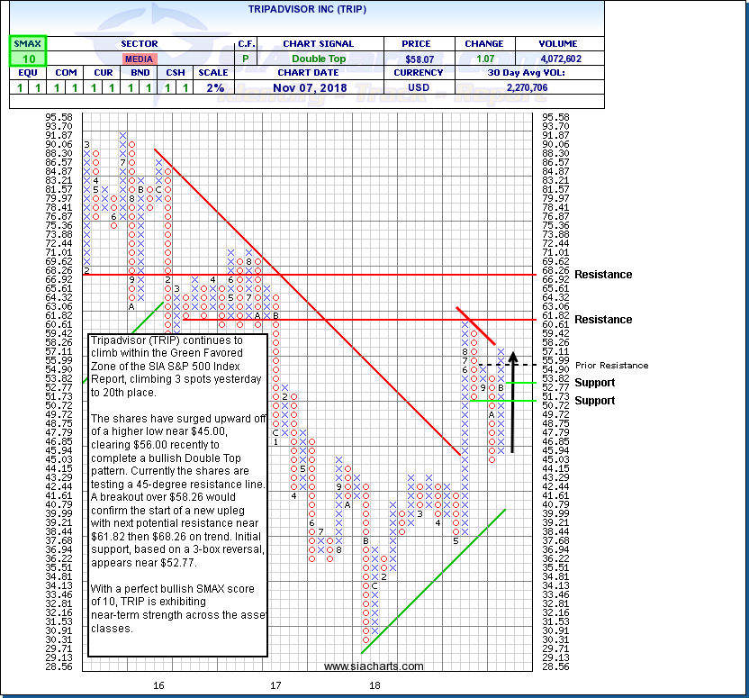This screenshot has width=749, height=698.
Task: Open the www.siacharts.com link
Action: tap(374, 666)
